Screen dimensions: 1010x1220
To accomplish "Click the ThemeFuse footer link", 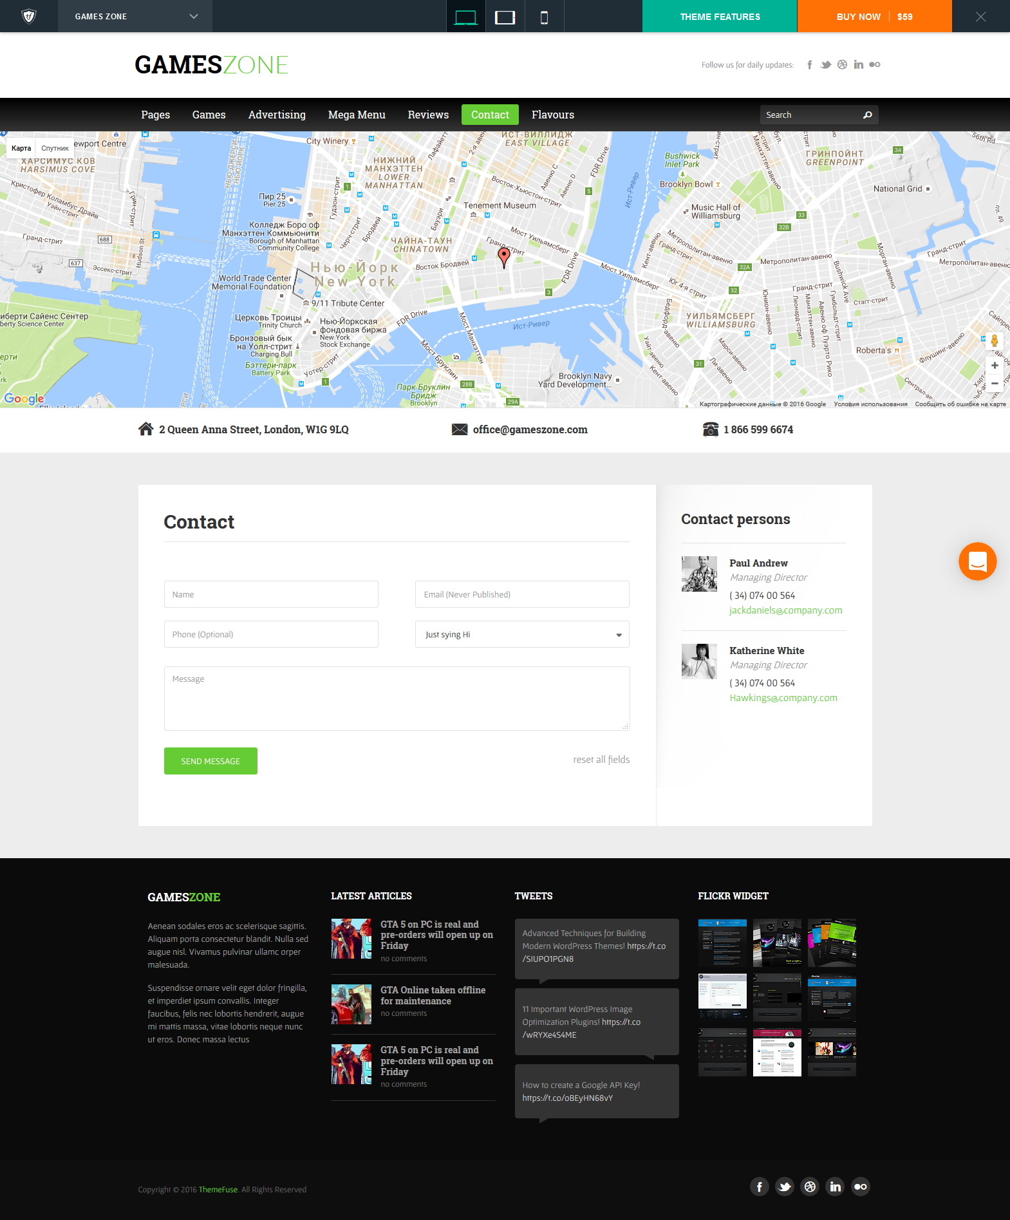I will 218,1190.
